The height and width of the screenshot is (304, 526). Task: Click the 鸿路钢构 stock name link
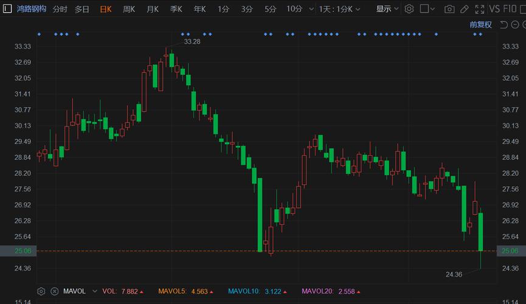(31, 9)
